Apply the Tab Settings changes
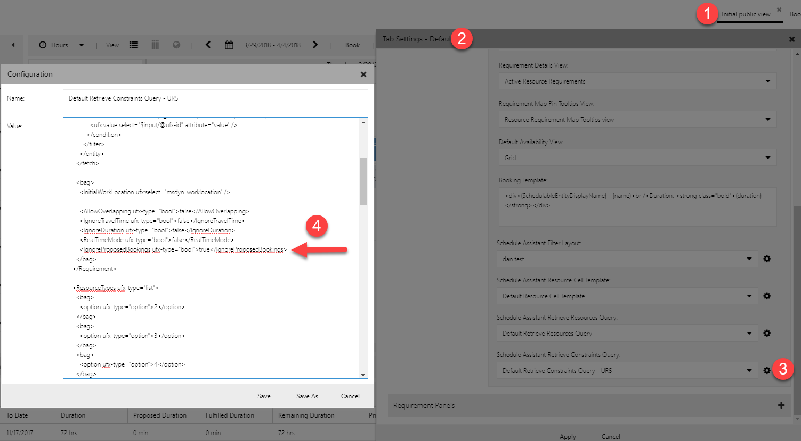801x441 pixels. coord(568,436)
